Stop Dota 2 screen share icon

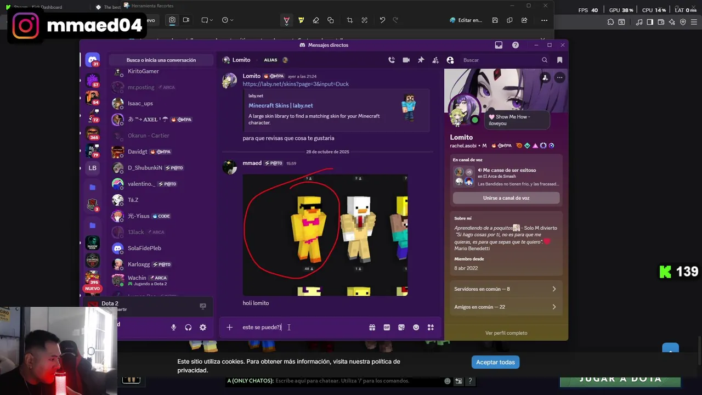click(203, 306)
